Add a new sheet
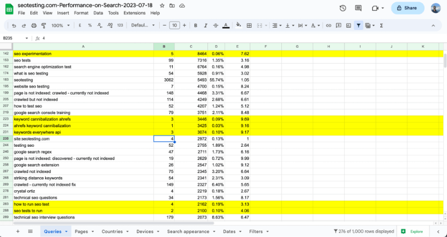 tap(18, 232)
